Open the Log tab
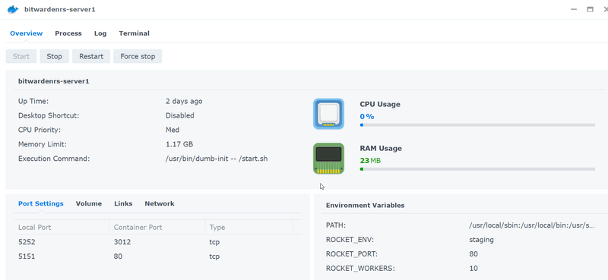608x280 pixels. point(100,33)
